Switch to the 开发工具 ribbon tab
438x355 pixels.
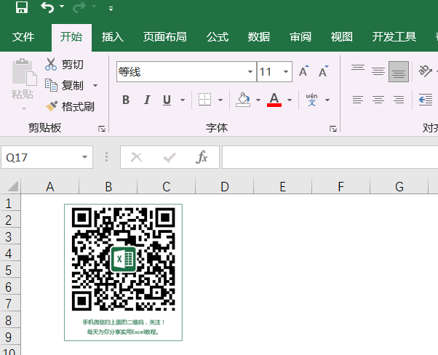pyautogui.click(x=394, y=37)
